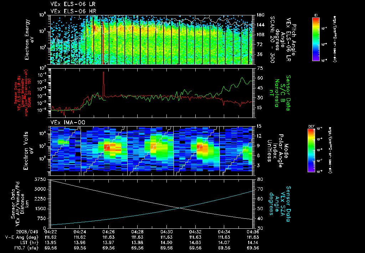Select the 'VEx IMA-00' panel title
The width and height of the screenshot is (365, 253).
68,122
